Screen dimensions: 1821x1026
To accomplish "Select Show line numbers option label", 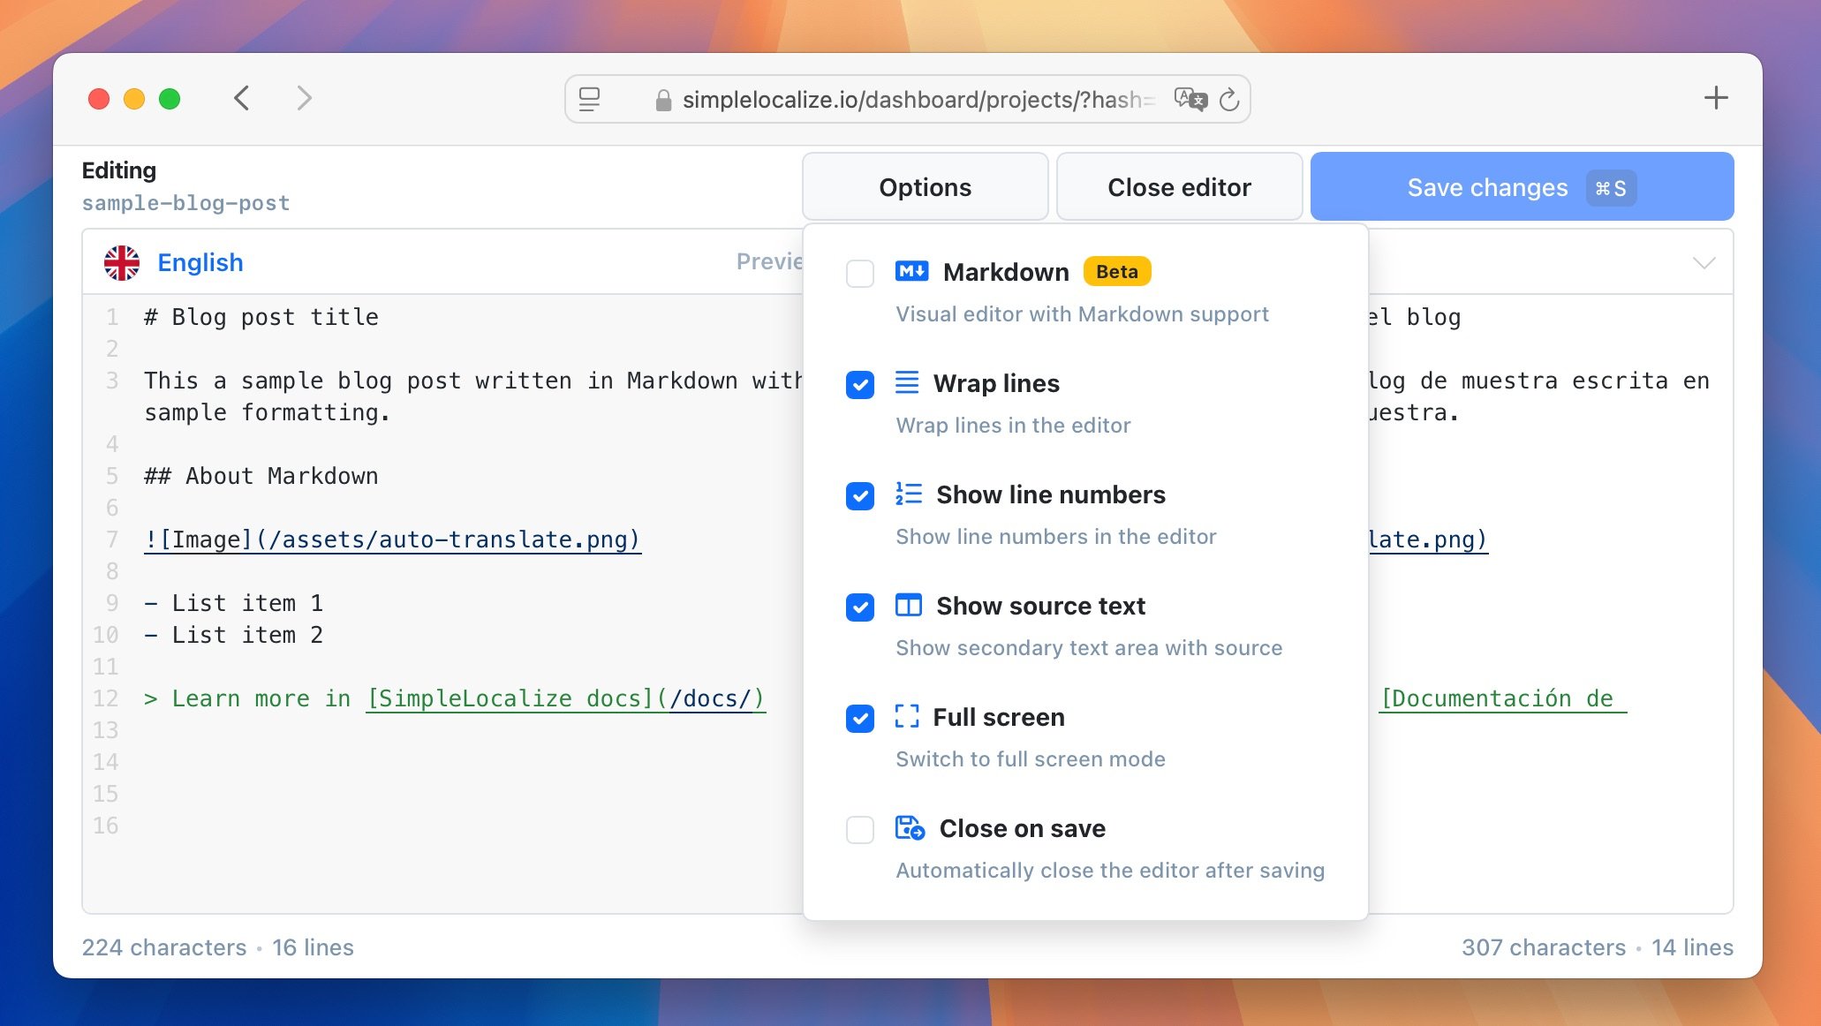I will 1051,494.
